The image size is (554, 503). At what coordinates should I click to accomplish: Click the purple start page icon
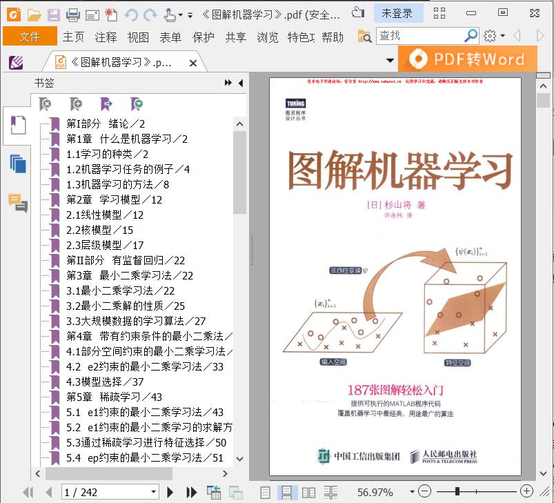point(16,63)
